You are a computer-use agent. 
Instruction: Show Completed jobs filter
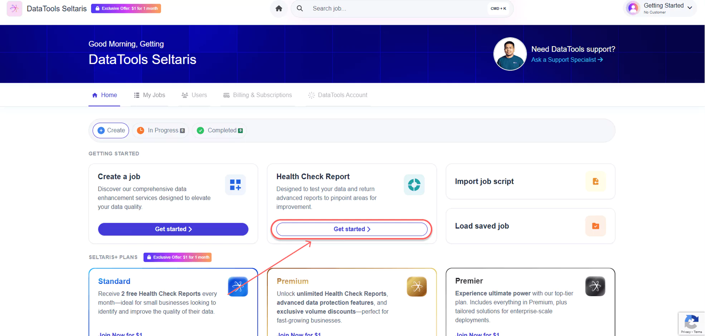[x=220, y=130]
